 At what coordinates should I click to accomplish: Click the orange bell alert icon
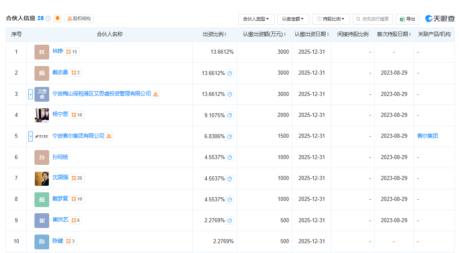pos(57,18)
